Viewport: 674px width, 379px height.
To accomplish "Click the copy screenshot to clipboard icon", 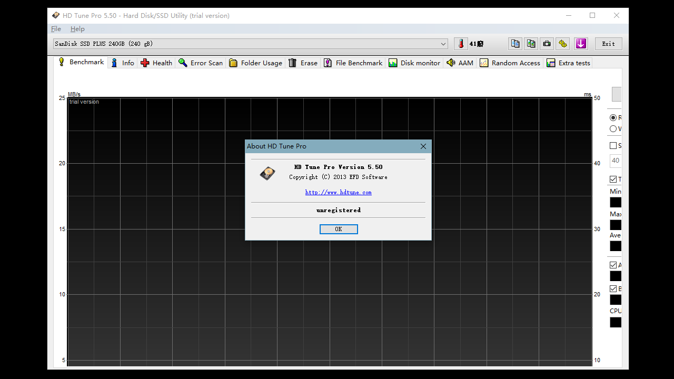I will pyautogui.click(x=531, y=44).
